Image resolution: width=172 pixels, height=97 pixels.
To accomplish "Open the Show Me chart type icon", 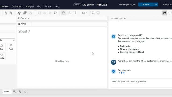I will (x=84, y=13).
